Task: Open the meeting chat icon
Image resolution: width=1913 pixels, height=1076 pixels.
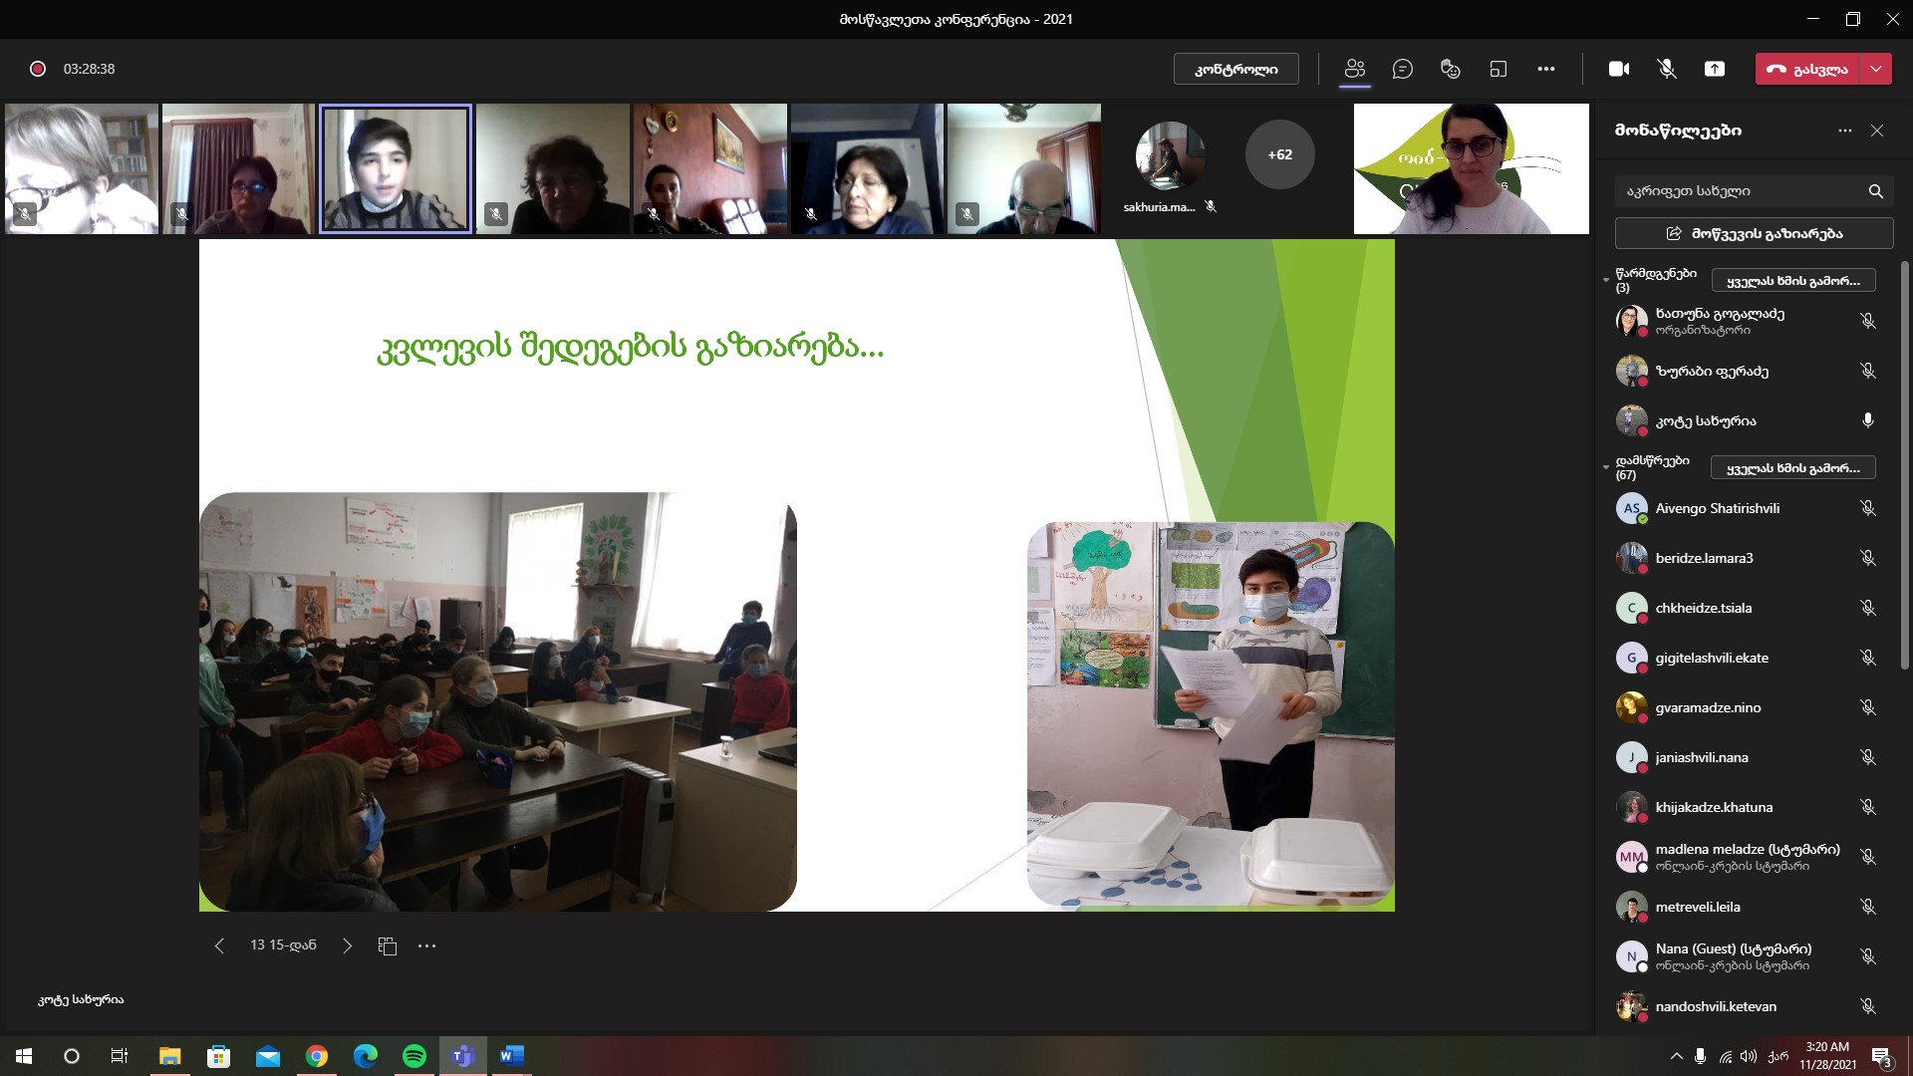Action: point(1403,69)
